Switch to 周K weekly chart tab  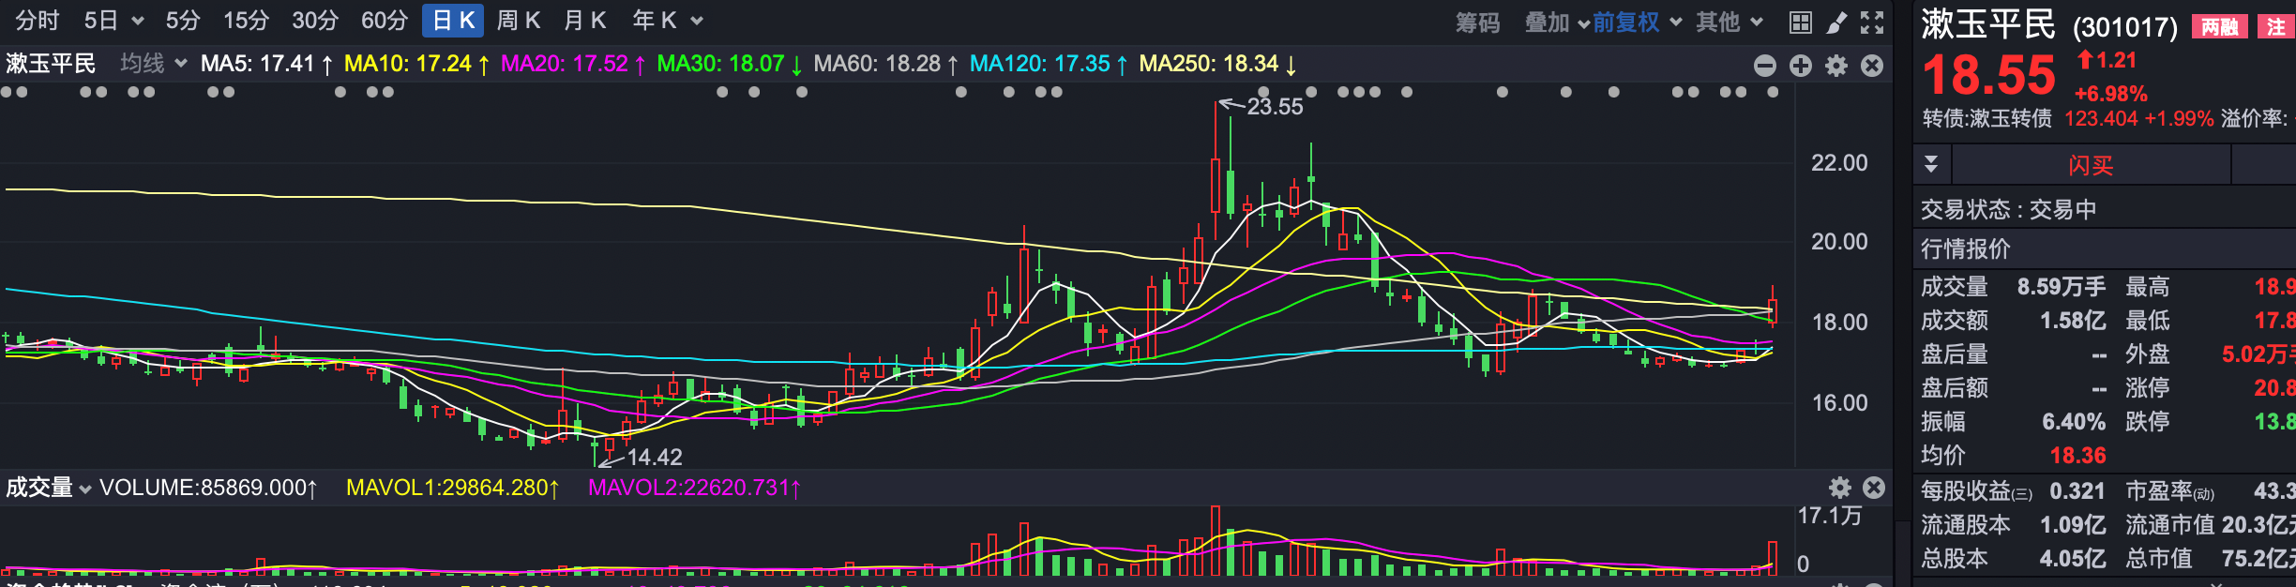click(x=518, y=21)
